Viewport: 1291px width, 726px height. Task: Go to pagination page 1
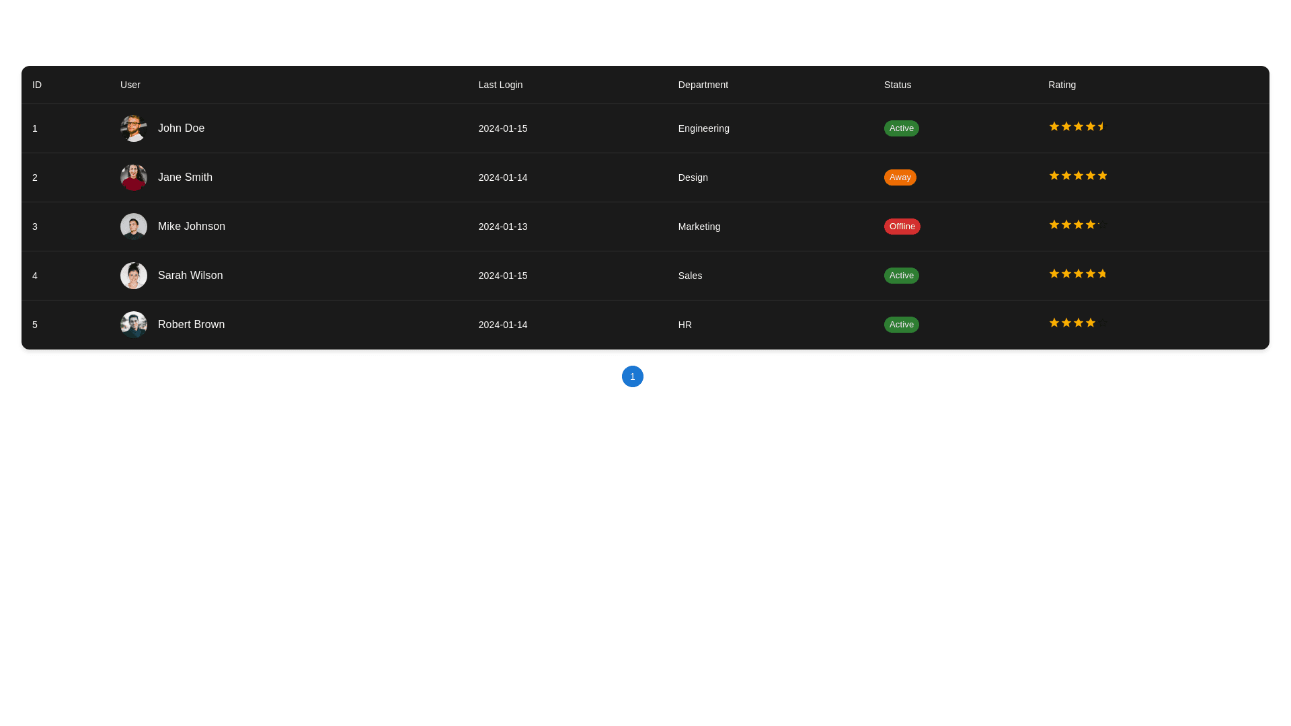[632, 376]
